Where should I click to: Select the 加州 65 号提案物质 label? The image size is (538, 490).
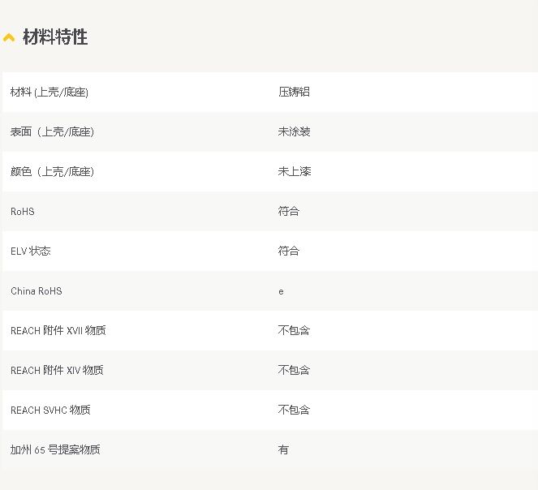tap(55, 450)
